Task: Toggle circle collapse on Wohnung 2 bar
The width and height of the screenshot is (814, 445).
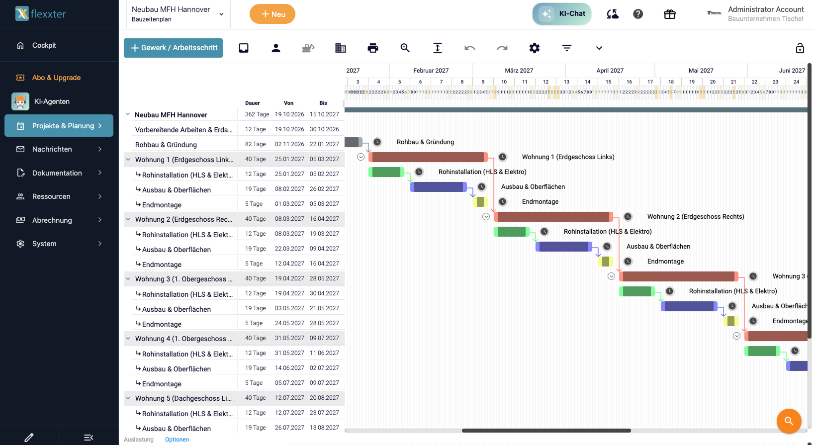Action: click(x=486, y=217)
